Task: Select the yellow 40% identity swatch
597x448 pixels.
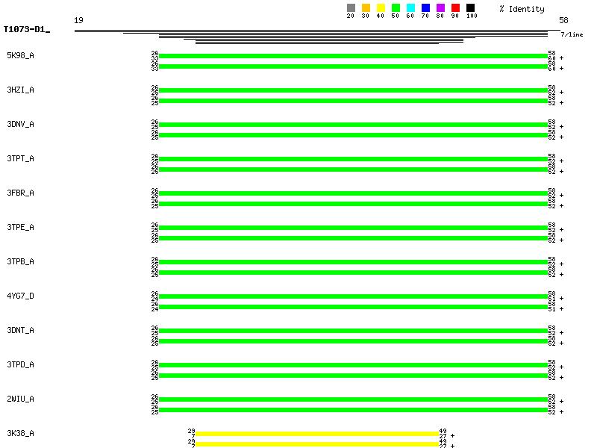Action: pos(381,8)
